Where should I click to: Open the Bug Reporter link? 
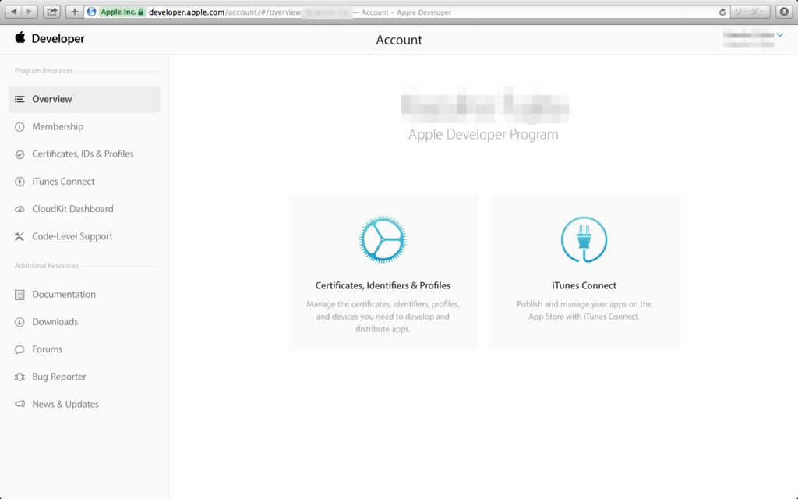[x=59, y=377]
